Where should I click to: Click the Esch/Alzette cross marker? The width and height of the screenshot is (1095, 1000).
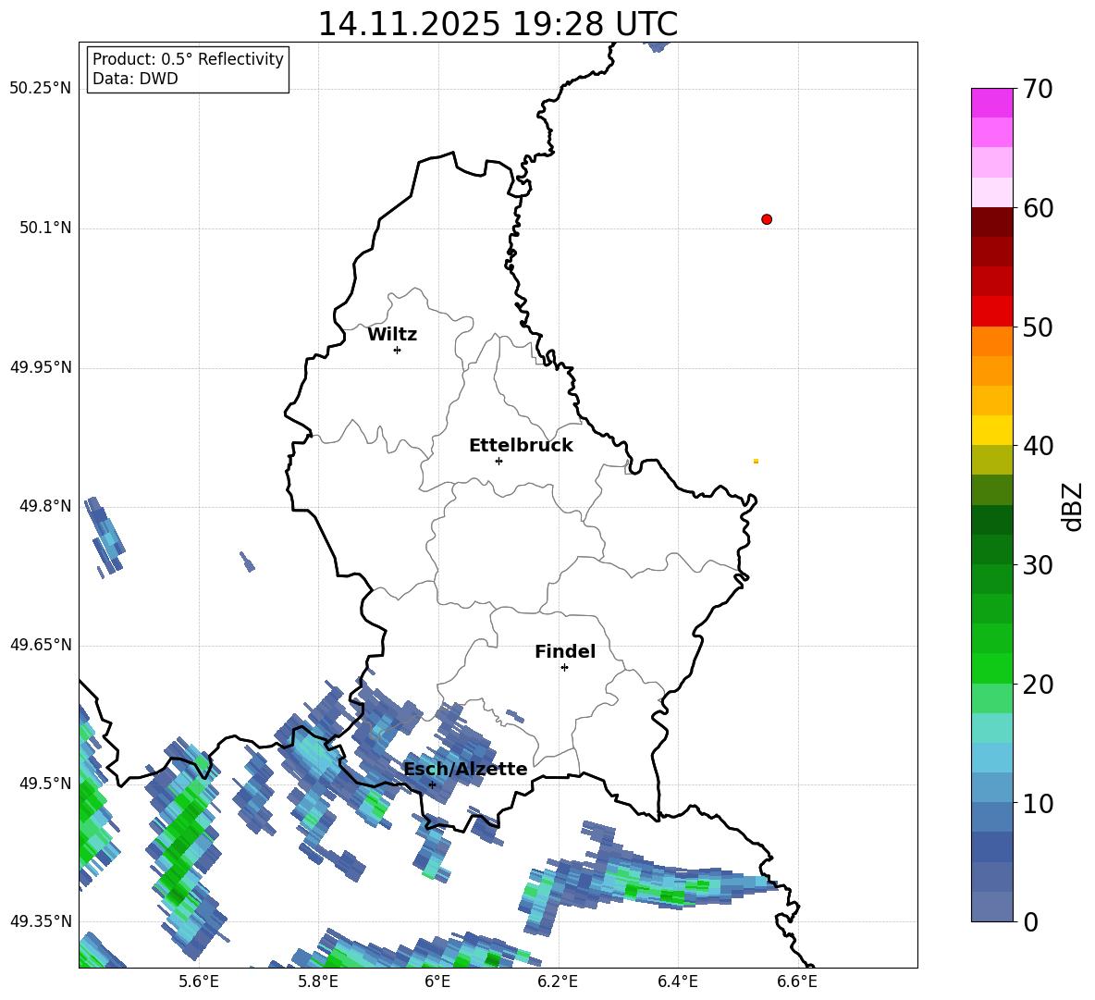[432, 784]
